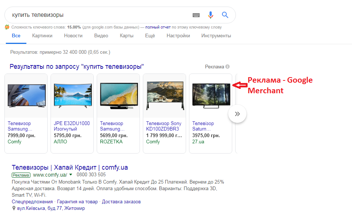352x215 pixels.
Task: Open the on-screen keyboard icon
Action: coord(196,15)
